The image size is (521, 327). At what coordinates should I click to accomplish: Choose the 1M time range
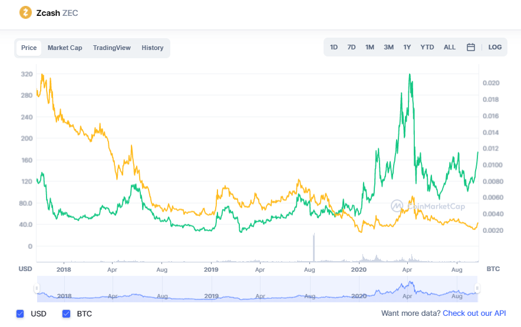pyautogui.click(x=370, y=47)
